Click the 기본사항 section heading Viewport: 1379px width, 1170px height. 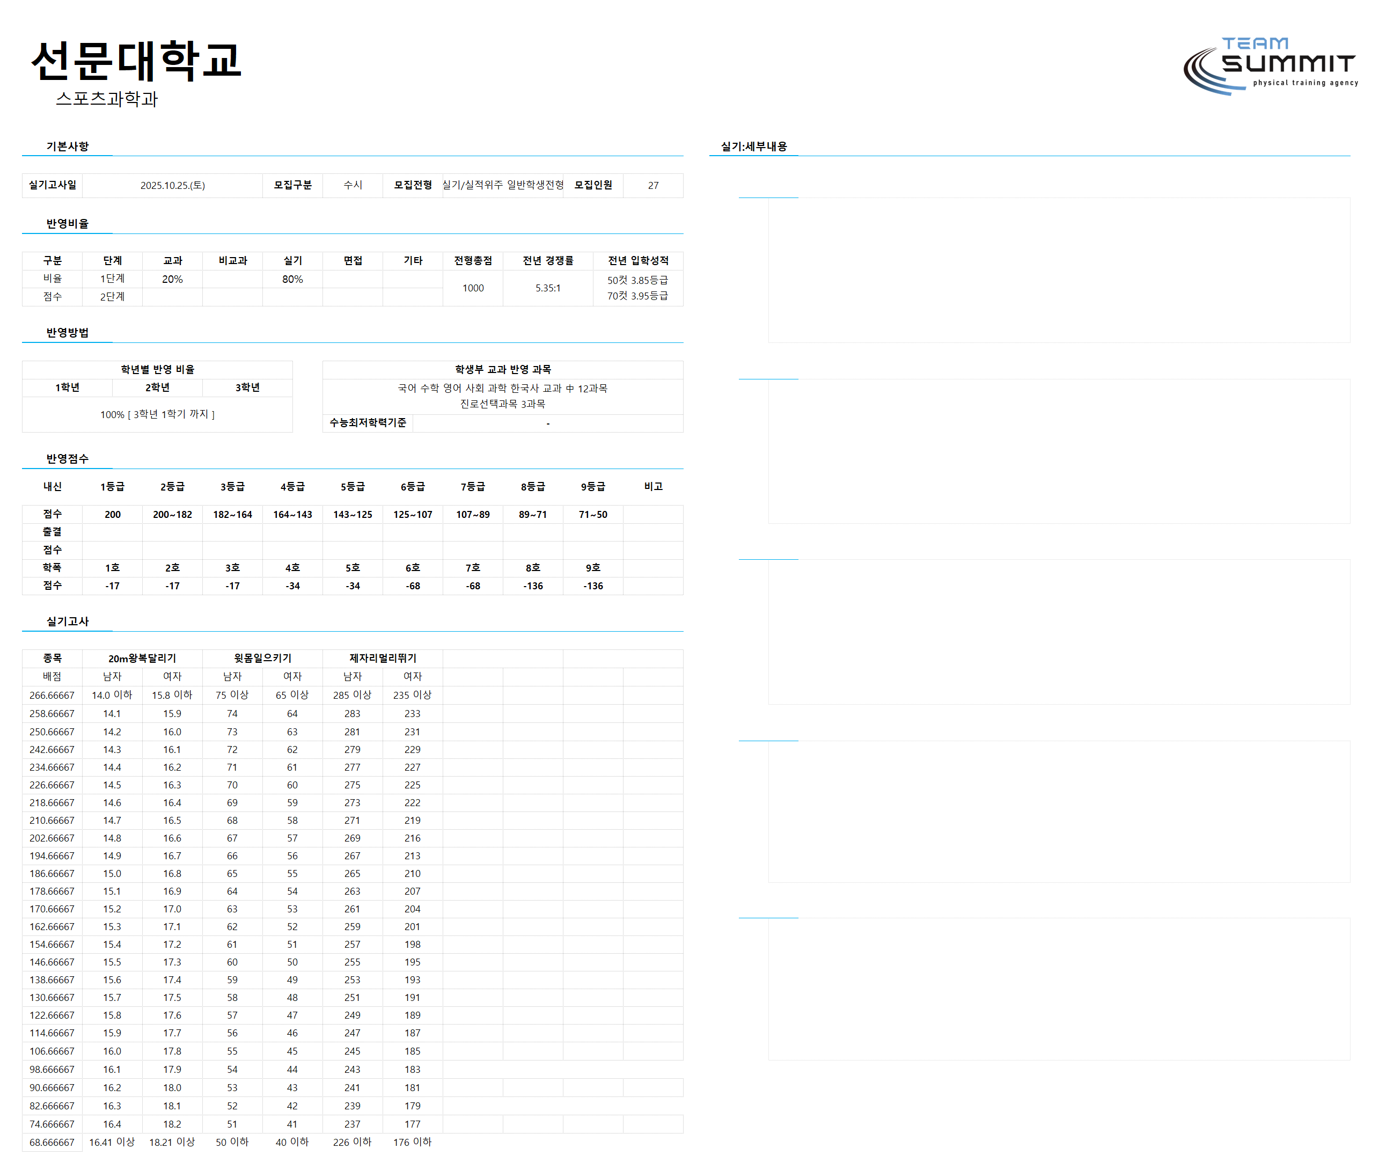click(67, 146)
